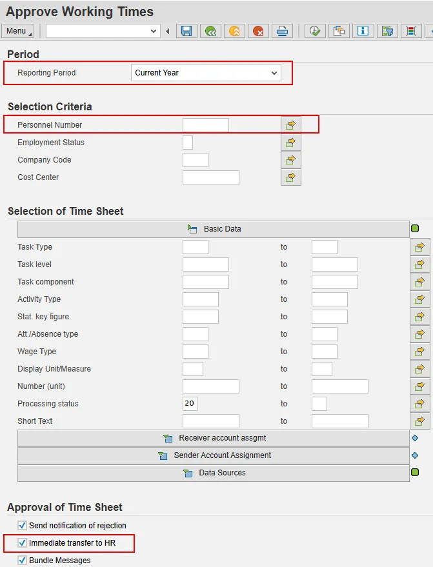Open the Menu button
Screen dimensions: 433x567
(18, 31)
